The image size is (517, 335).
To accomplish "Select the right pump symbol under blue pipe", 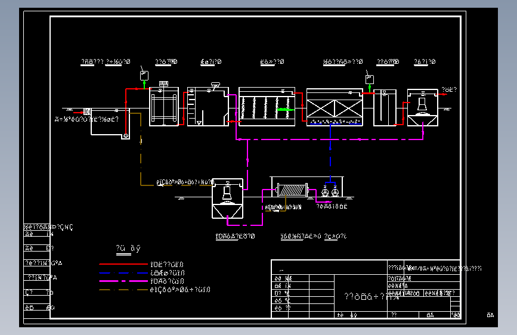I will [x=335, y=191].
